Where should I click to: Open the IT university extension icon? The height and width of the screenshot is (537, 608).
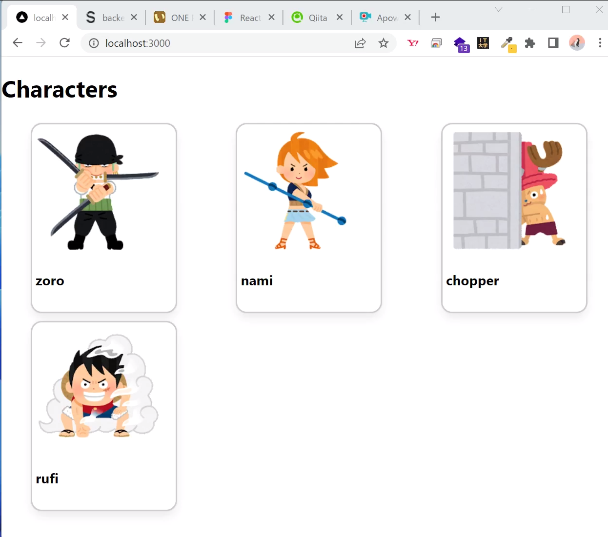point(483,43)
